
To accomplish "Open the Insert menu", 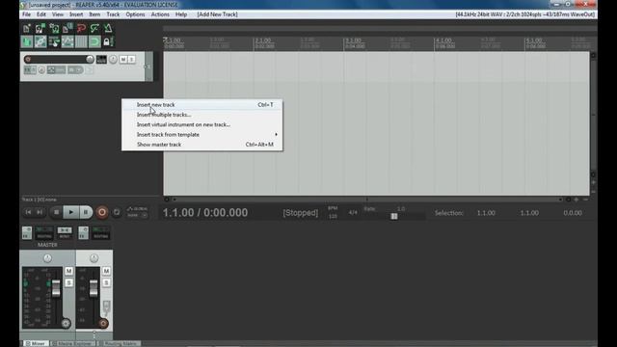I will pyautogui.click(x=76, y=14).
